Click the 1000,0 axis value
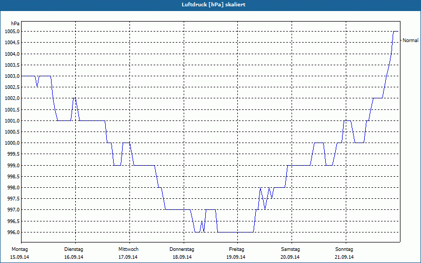 [x=12, y=143]
